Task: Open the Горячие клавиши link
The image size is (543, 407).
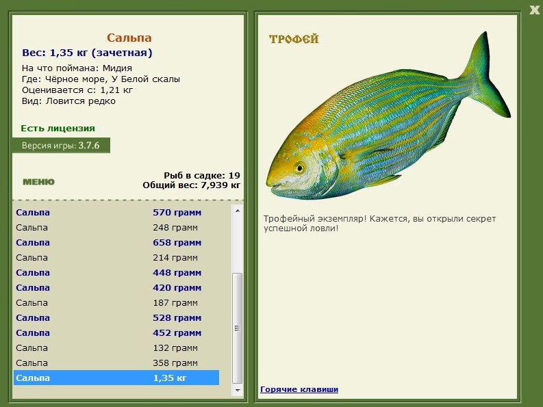Action: (x=299, y=389)
